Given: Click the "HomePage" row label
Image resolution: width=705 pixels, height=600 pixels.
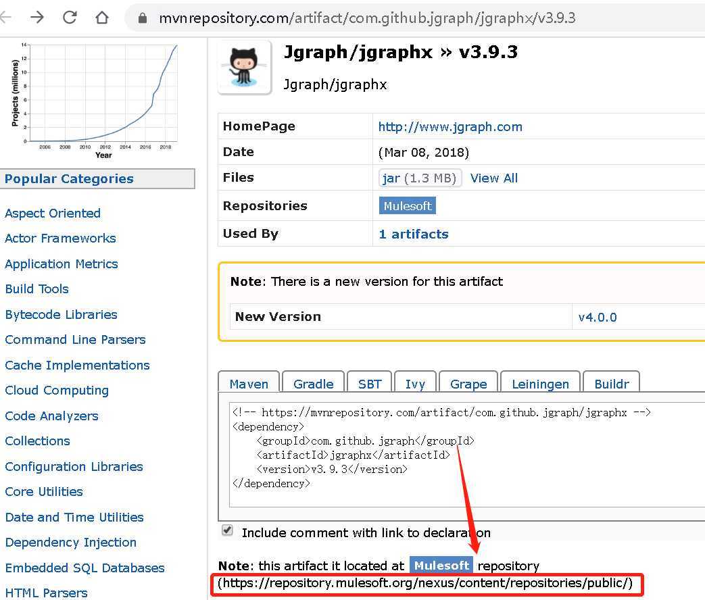Looking at the screenshot, I should [x=259, y=126].
